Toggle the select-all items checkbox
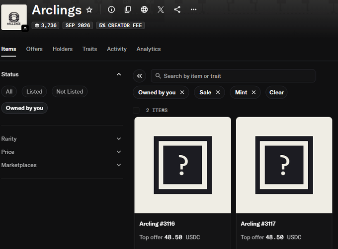The height and width of the screenshot is (249, 338). pyautogui.click(x=136, y=110)
